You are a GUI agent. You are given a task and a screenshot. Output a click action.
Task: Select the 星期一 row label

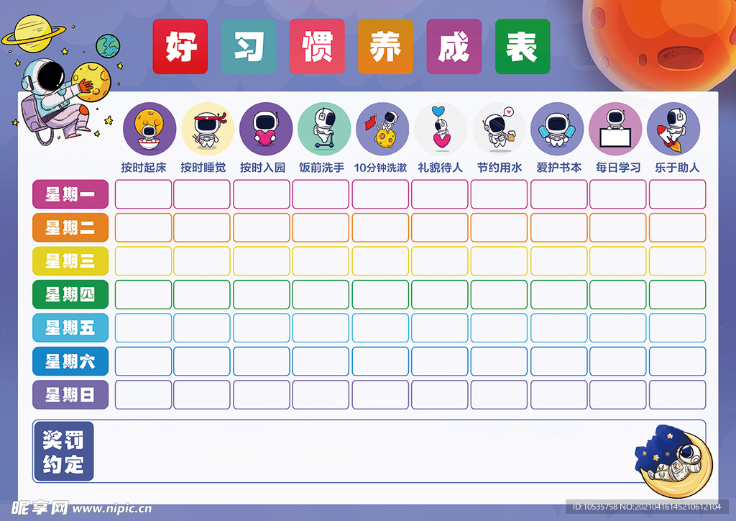pyautogui.click(x=70, y=194)
